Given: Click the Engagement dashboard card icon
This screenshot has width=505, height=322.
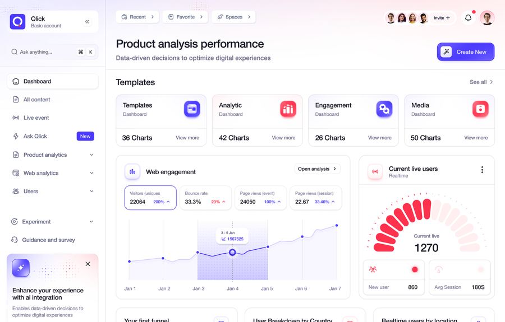Looking at the screenshot, I should [384, 109].
